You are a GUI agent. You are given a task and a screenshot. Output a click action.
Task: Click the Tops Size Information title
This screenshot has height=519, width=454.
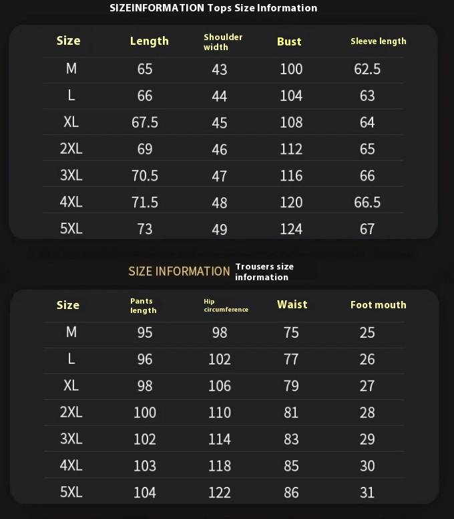213,8
